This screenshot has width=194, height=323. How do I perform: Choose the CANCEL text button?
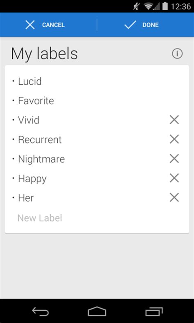tap(53, 25)
